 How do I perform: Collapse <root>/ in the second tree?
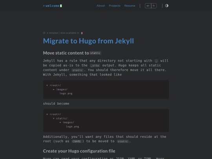[47, 114]
